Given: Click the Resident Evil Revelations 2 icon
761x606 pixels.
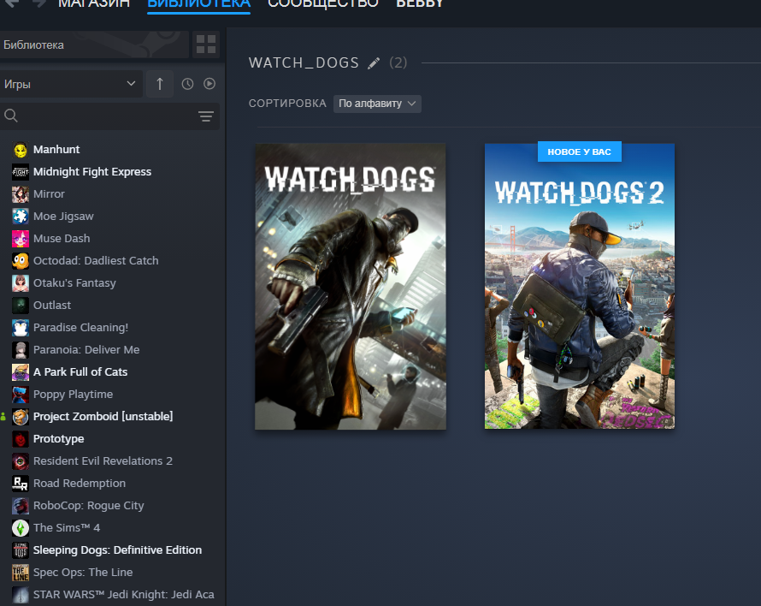Looking at the screenshot, I should tap(21, 461).
